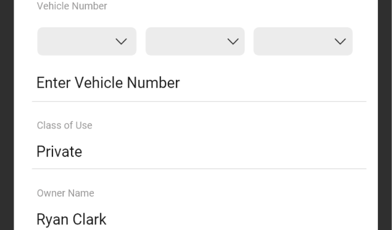This screenshot has width=392, height=230.
Task: Click empty space right of Ryan Clark
Action: (x=238, y=219)
